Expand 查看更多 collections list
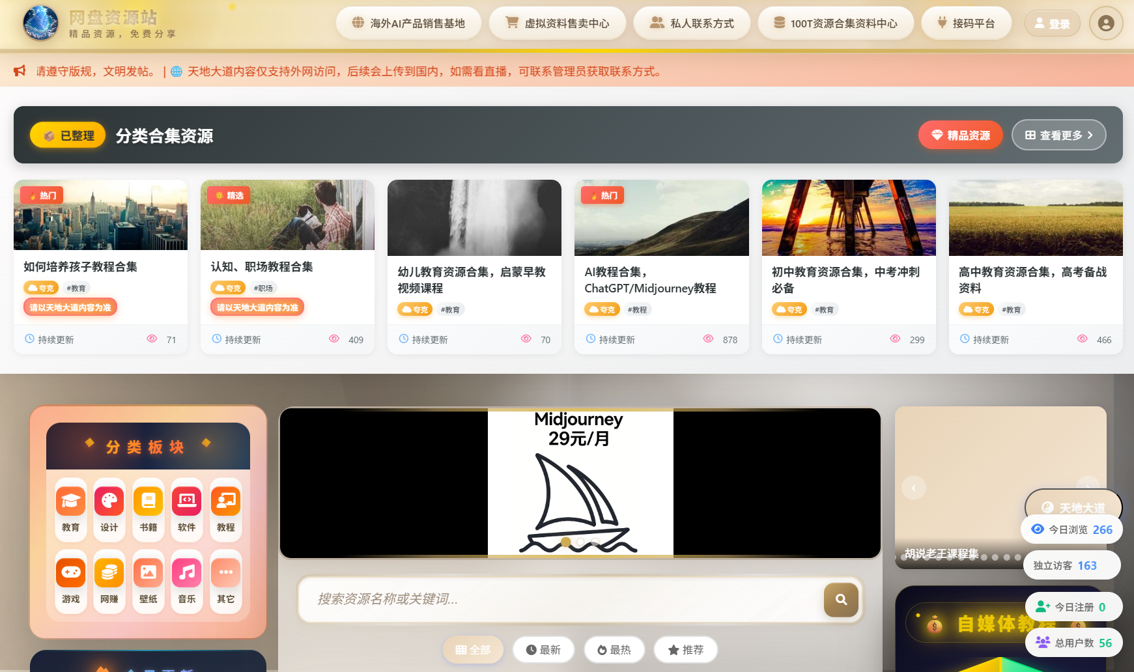1134x672 pixels. (1058, 135)
